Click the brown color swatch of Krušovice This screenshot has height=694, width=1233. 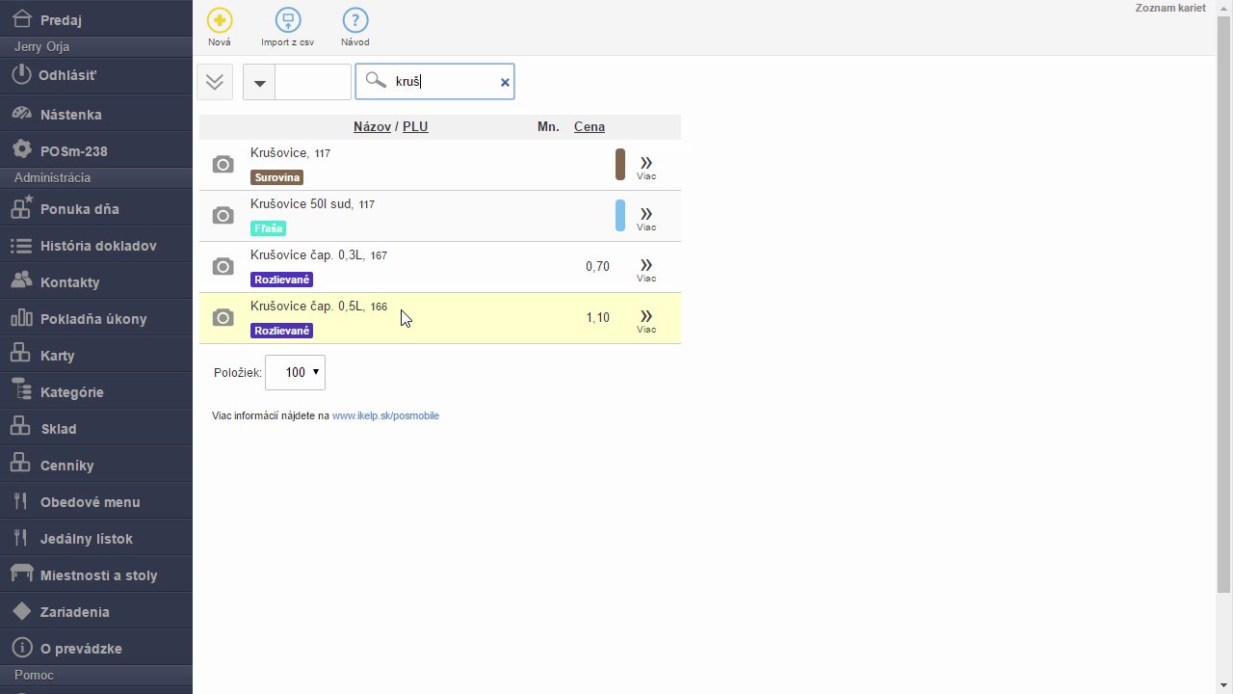point(620,165)
